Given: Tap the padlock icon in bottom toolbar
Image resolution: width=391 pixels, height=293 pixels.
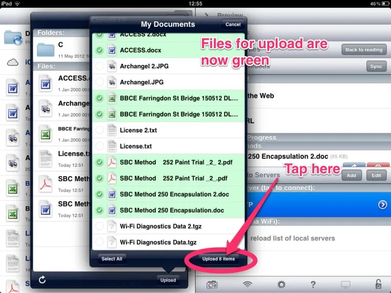Looking at the screenshot, I should (378, 284).
